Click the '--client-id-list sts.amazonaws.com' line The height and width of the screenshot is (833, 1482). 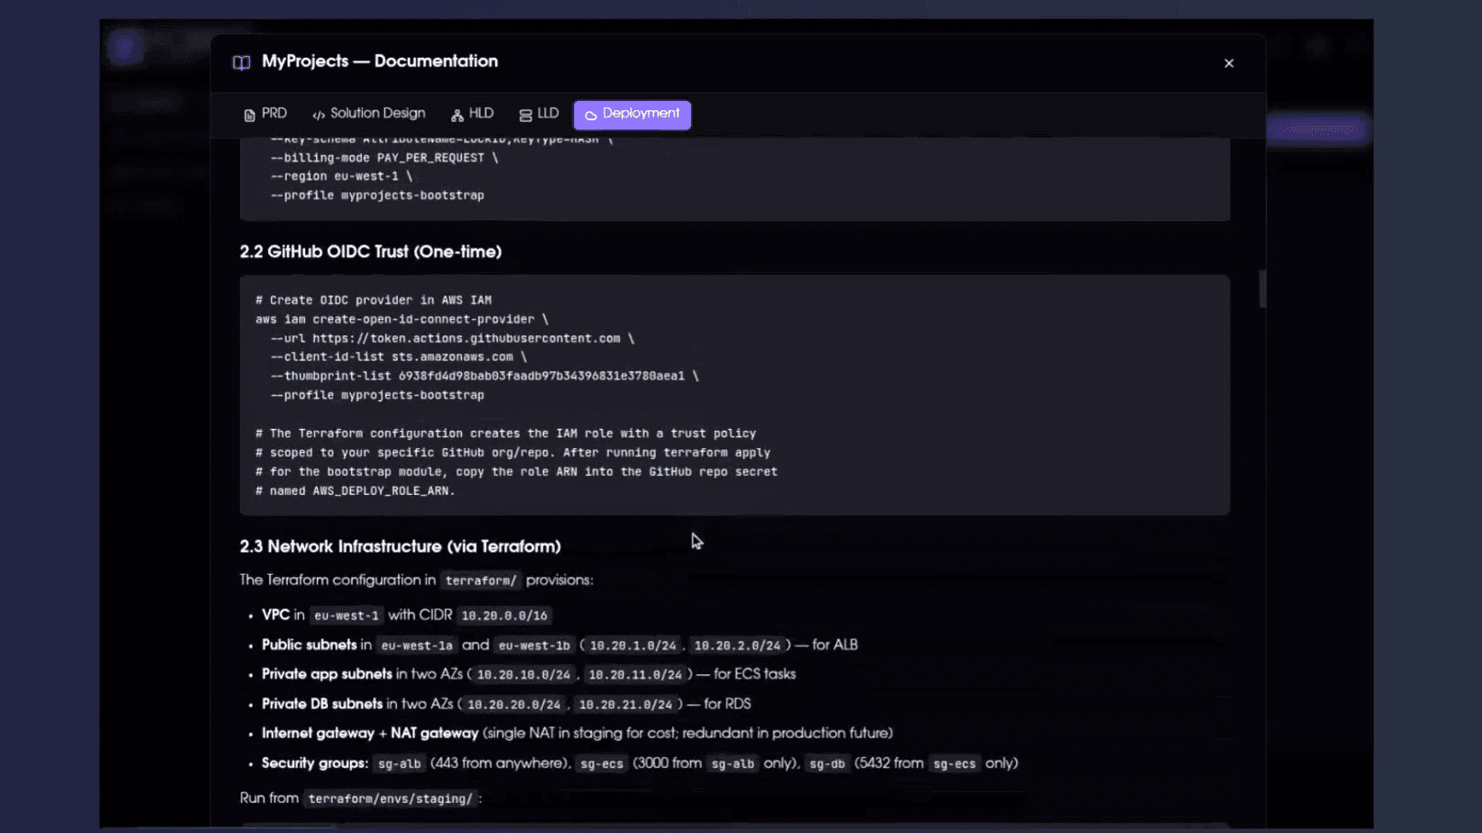399,356
